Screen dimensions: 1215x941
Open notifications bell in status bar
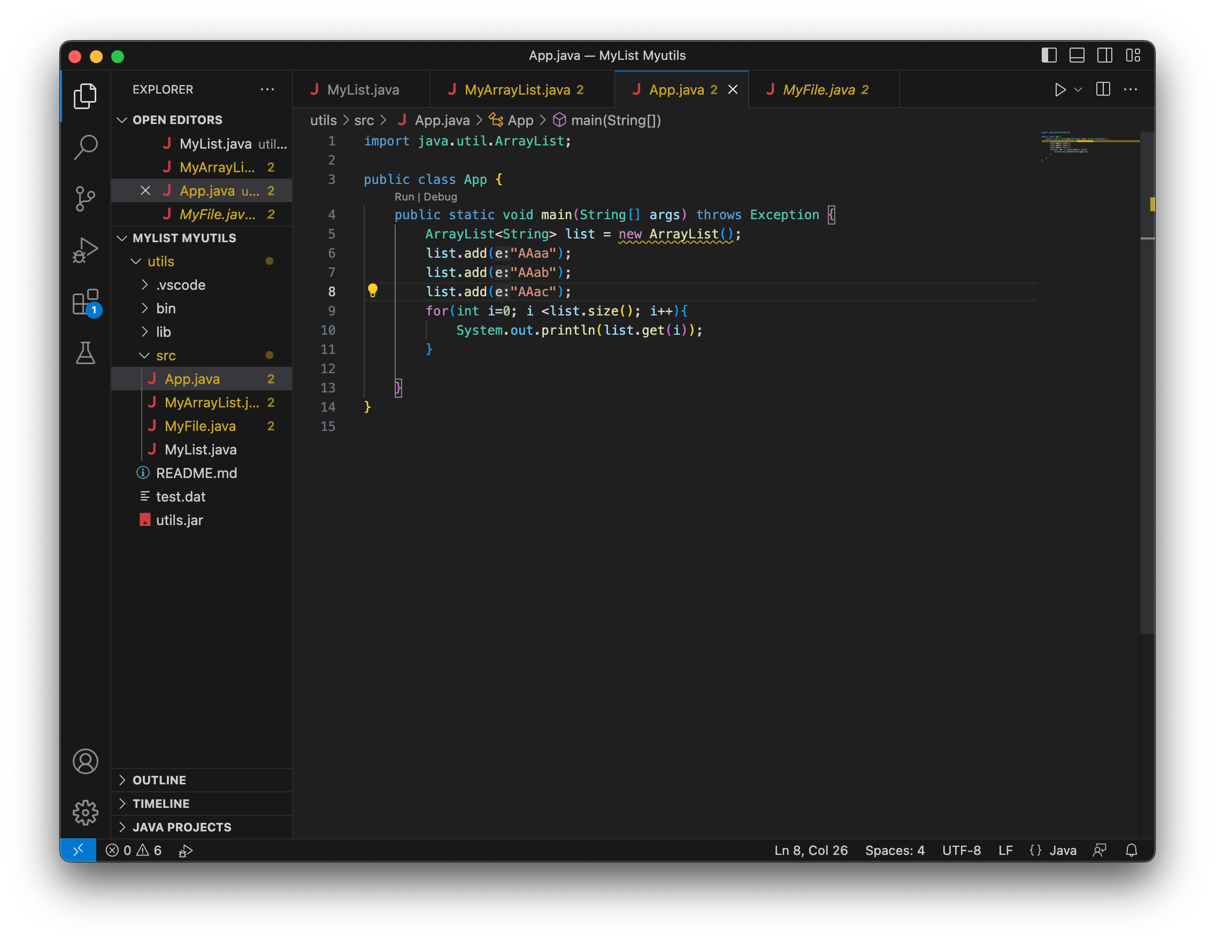pos(1132,850)
